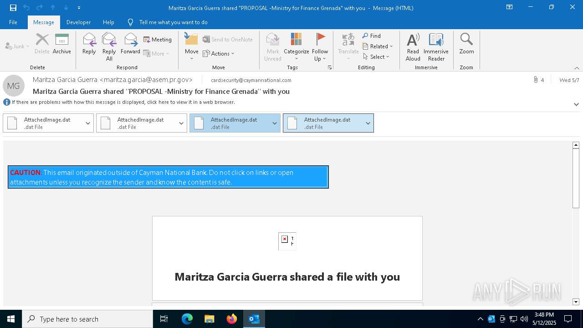Open Ribbon Display Options button
This screenshot has width=583, height=328.
point(509,7)
